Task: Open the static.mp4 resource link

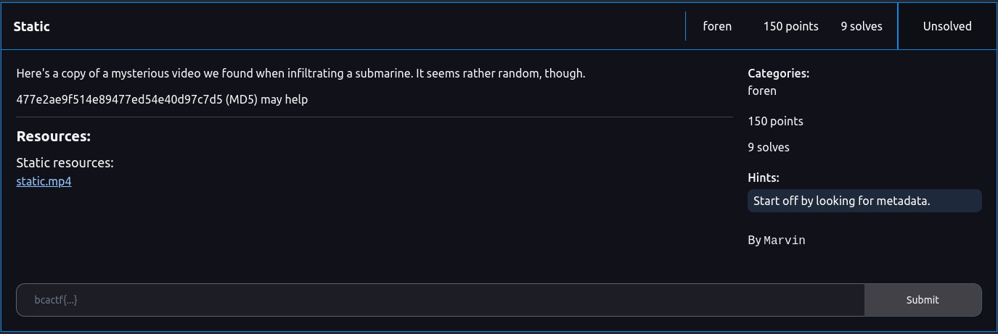Action: point(44,181)
